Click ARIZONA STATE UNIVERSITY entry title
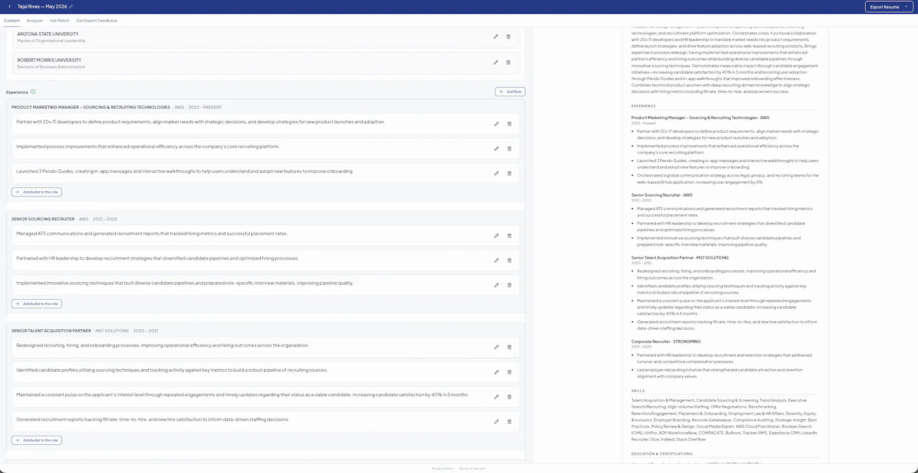 point(48,34)
